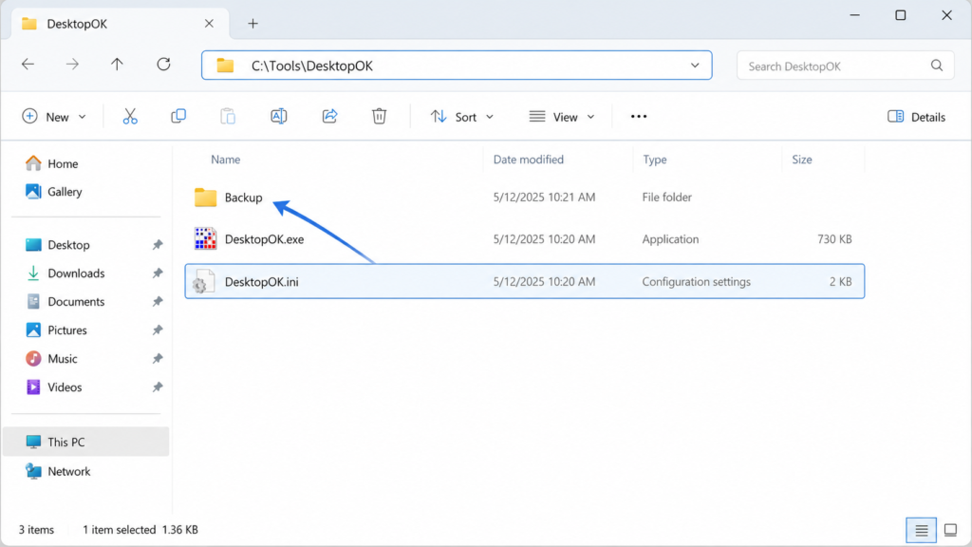The image size is (972, 547).
Task: Select the DesktopOK.exe application icon
Action: [x=205, y=238]
